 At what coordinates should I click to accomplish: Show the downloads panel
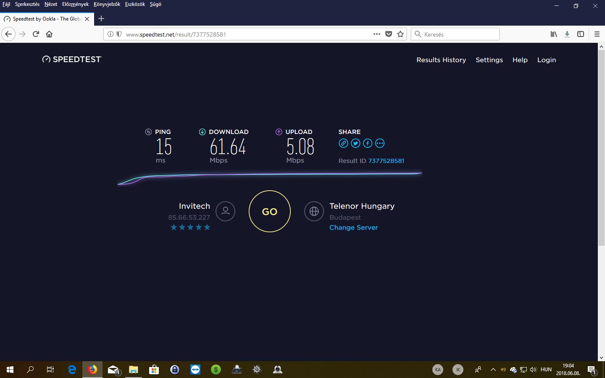coord(567,34)
